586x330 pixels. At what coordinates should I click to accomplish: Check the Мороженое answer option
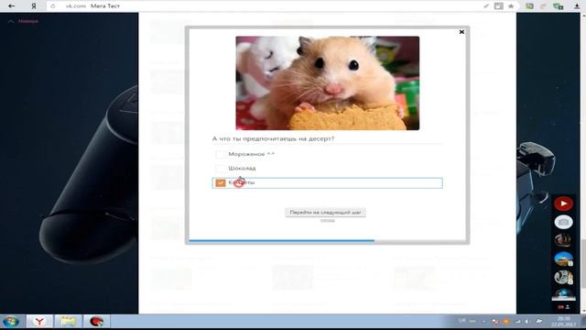(x=221, y=154)
